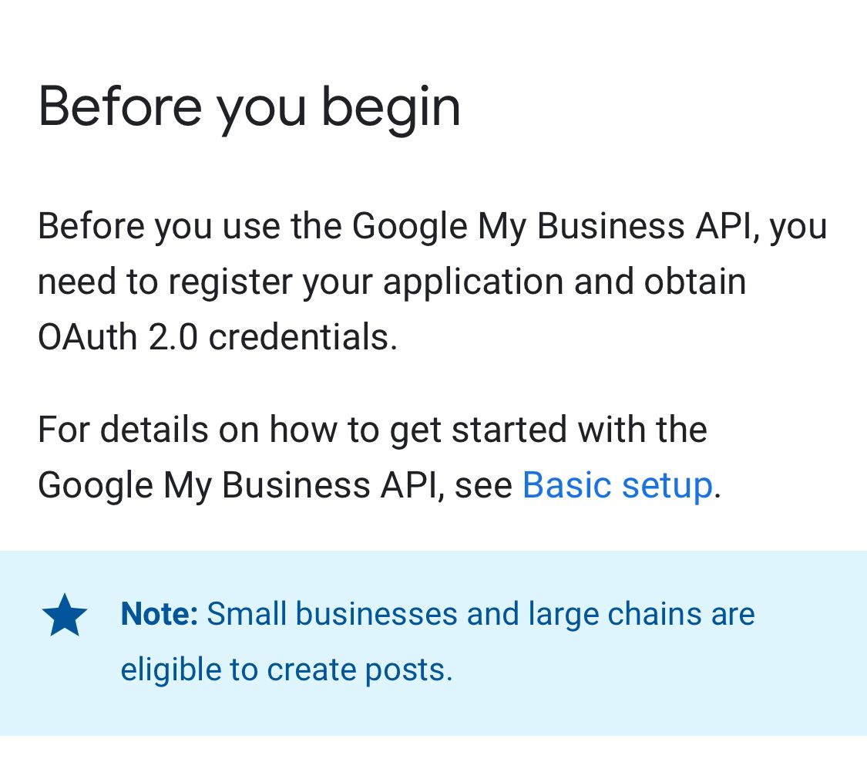Click the word "started" in second paragraph
867x769 pixels.
[x=509, y=430]
